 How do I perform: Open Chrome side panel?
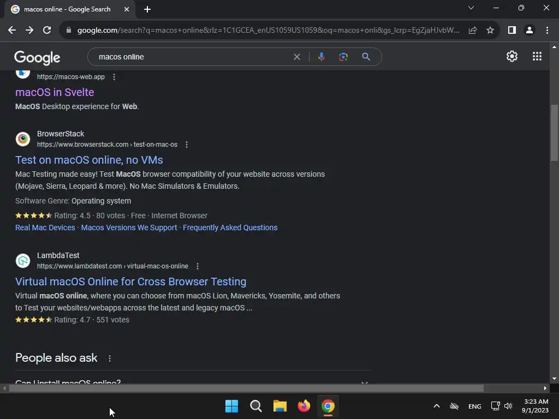point(512,31)
